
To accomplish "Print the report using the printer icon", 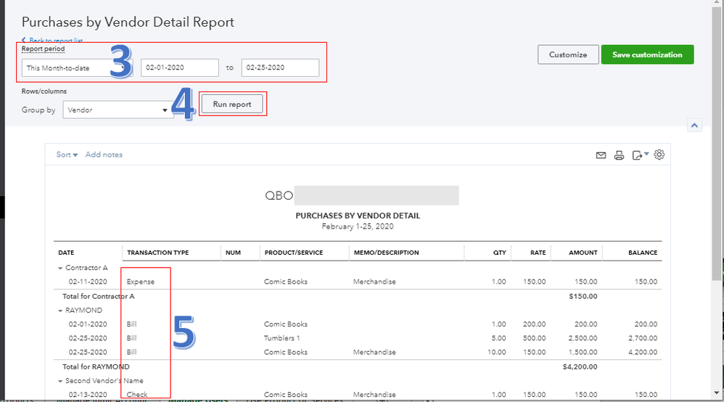I will pos(619,155).
